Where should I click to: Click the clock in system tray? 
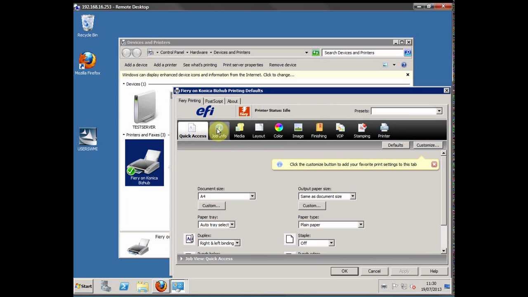point(431,286)
